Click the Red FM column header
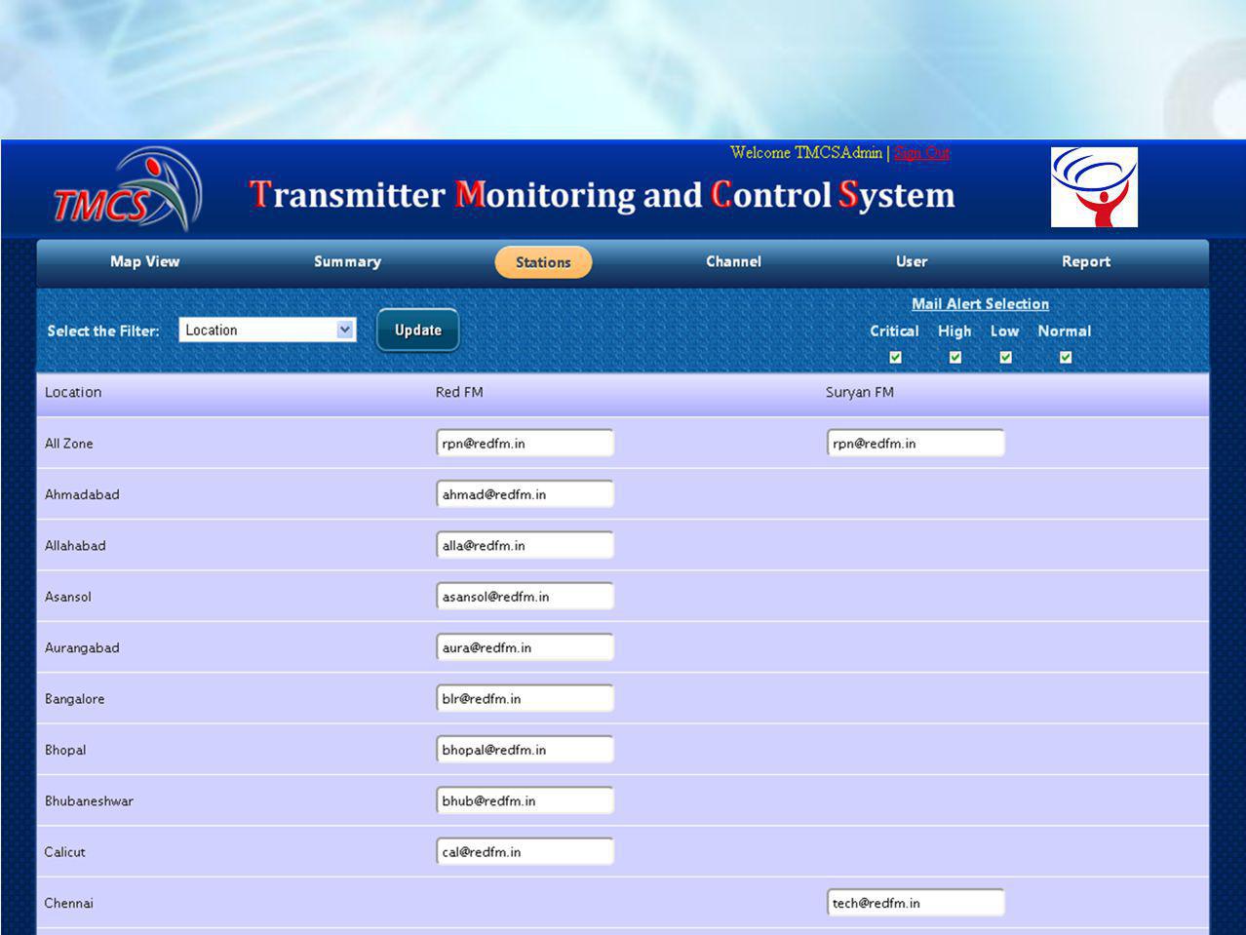 point(459,392)
